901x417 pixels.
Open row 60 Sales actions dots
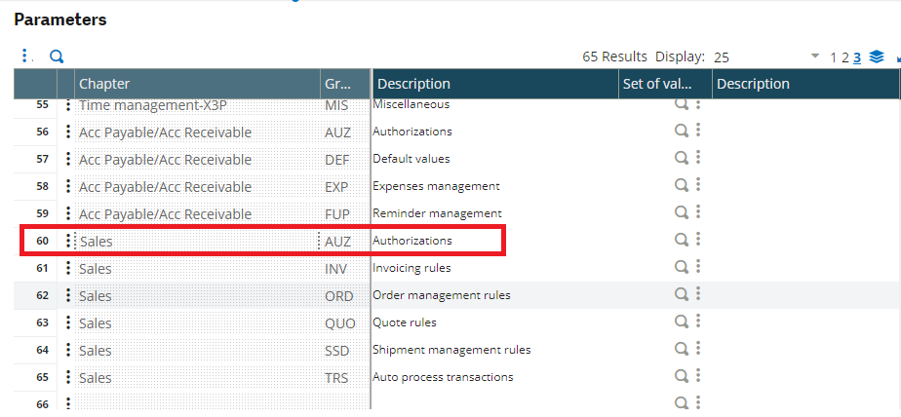pyautogui.click(x=67, y=241)
